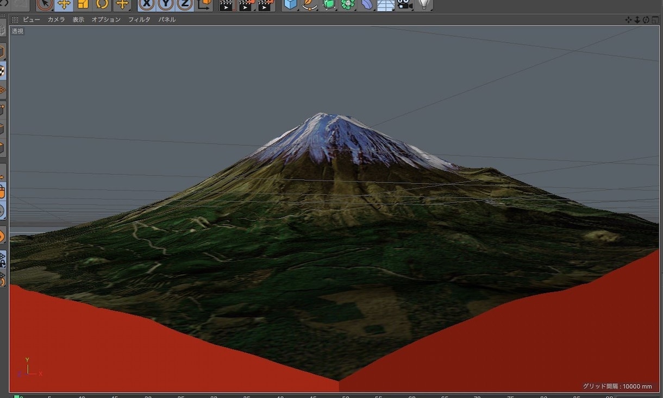Click the グリッド間隔 : 10000 mm readout
Viewport: 663px width, 398px height.
(617, 386)
